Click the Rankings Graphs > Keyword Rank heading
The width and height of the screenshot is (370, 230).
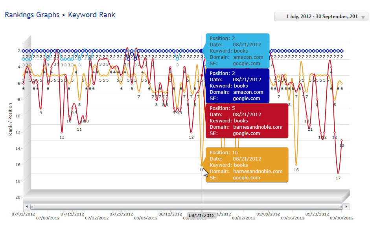click(x=60, y=15)
